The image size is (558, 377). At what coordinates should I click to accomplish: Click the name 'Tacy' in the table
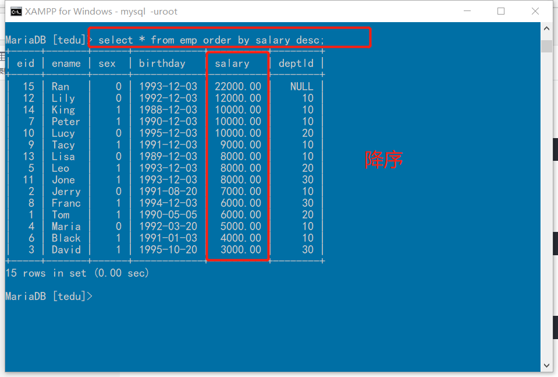(x=63, y=145)
